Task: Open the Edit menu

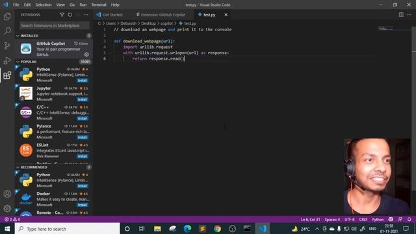Action: pos(27,5)
